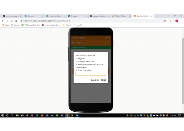Open the Mail app from the taskbar
Image resolution: width=184 pixels, height=131 pixels.
(22, 115)
